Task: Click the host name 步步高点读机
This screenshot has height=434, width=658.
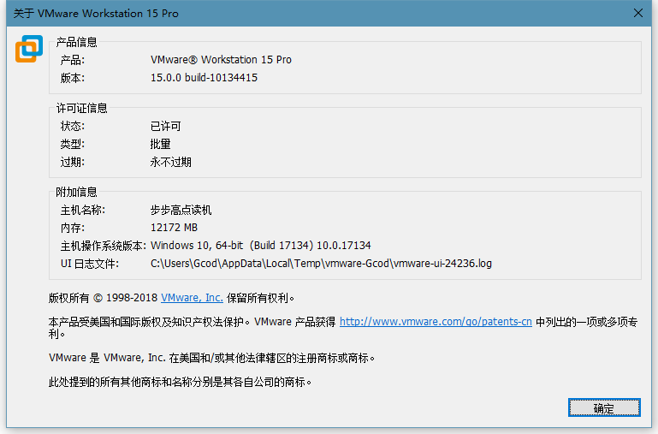Action: [181, 210]
